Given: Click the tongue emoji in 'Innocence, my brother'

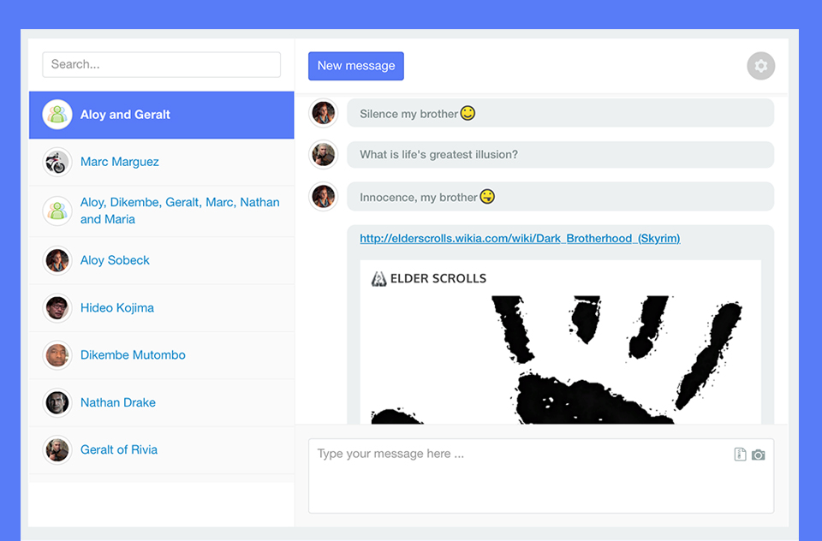Looking at the screenshot, I should (487, 196).
